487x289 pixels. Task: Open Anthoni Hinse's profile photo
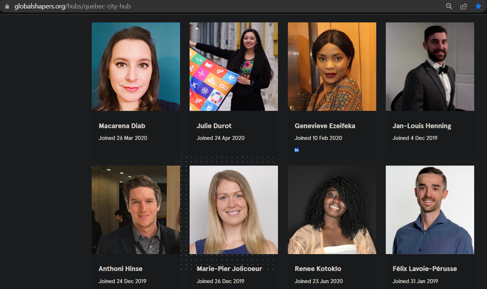136,210
